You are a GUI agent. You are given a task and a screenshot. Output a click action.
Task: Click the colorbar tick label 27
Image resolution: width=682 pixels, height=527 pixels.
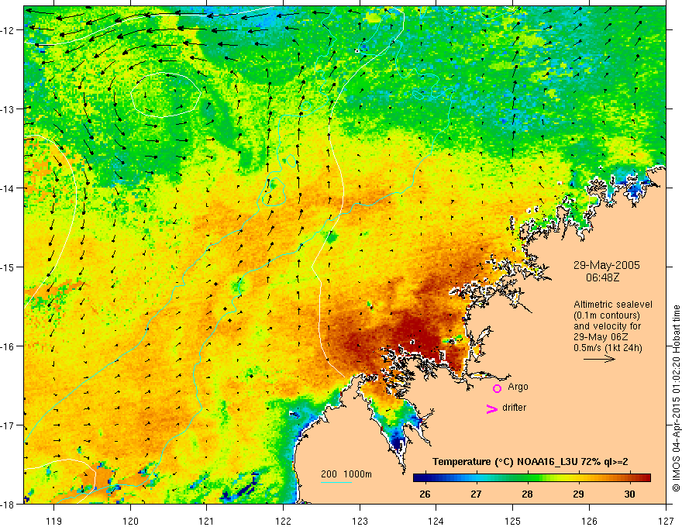pyautogui.click(x=477, y=494)
